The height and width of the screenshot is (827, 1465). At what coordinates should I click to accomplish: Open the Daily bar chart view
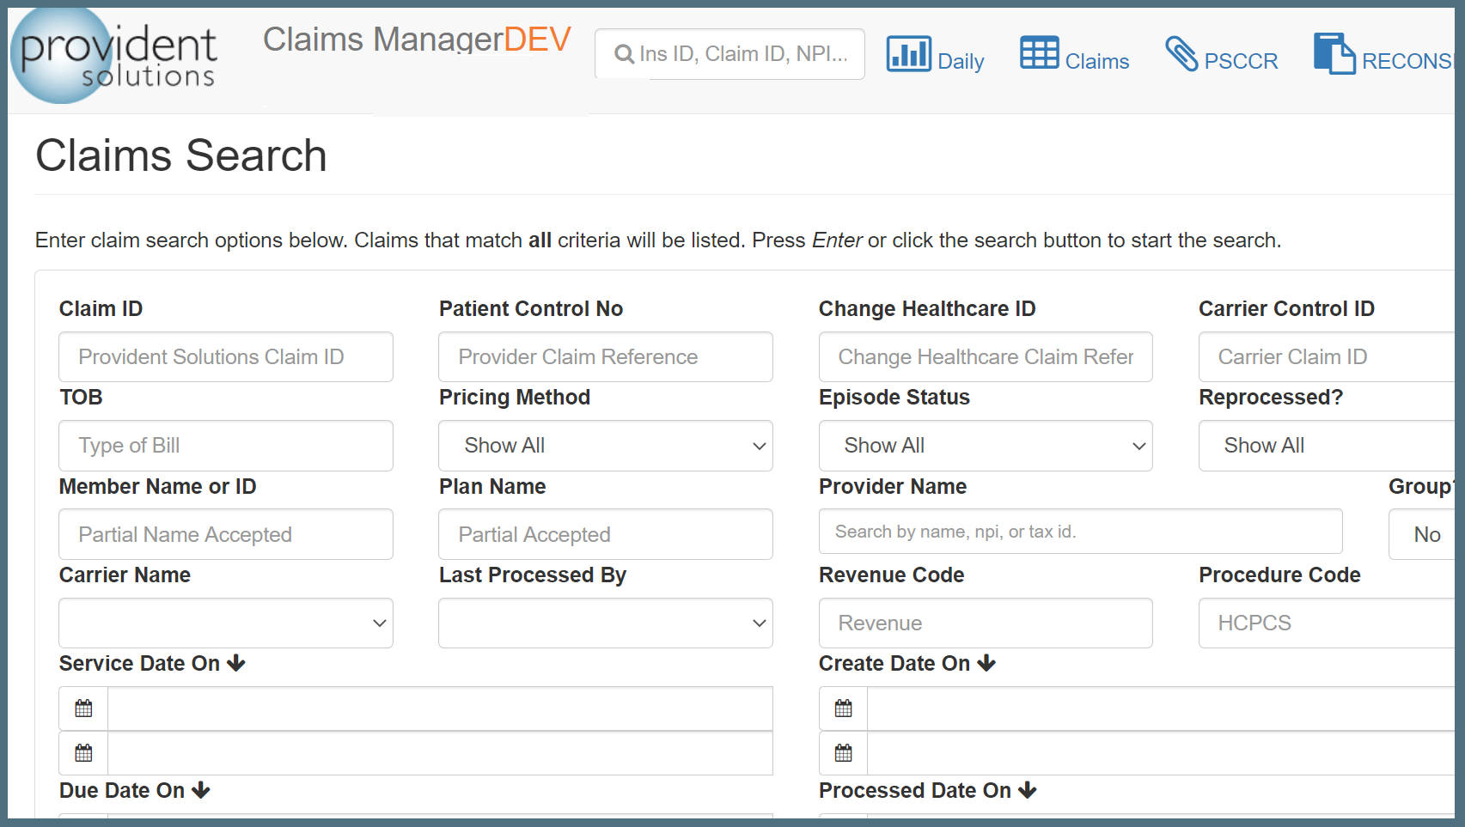click(908, 54)
